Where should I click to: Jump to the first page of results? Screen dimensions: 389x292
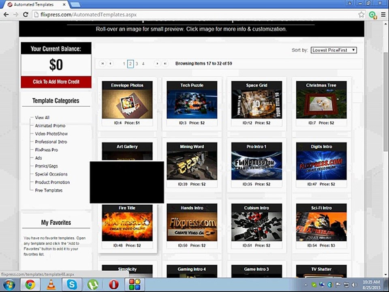(x=102, y=64)
